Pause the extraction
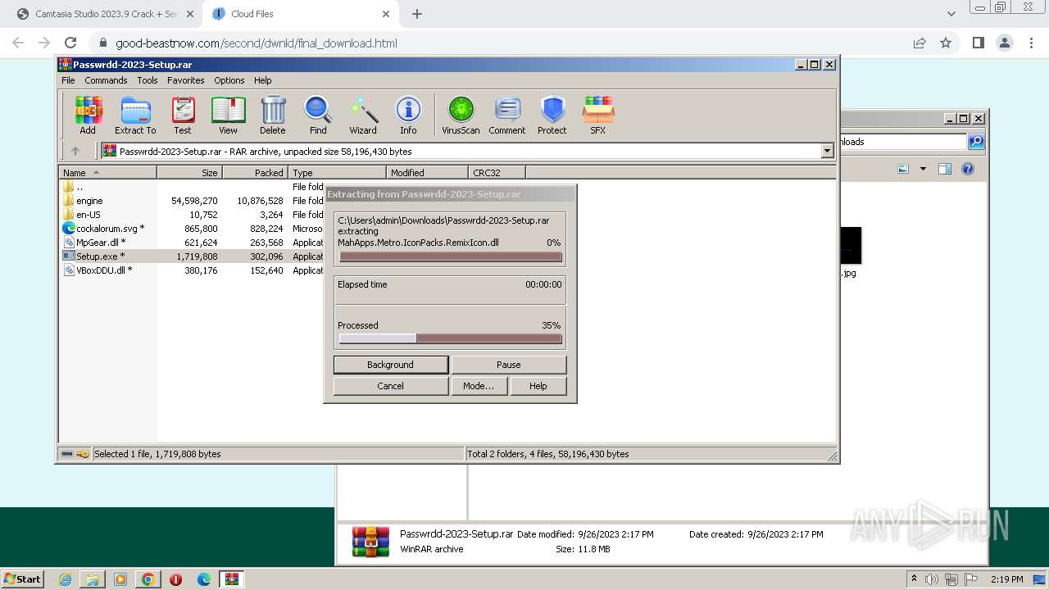 tap(508, 365)
